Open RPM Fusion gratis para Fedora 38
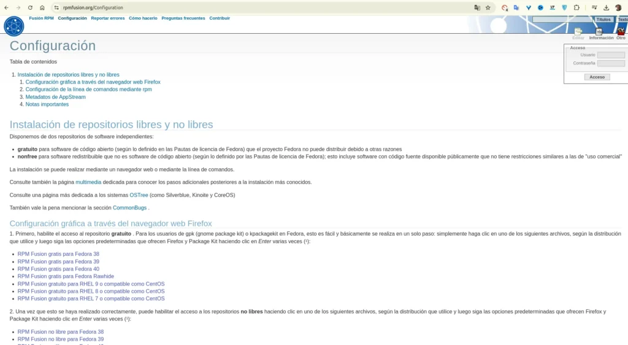628x345 pixels. (58, 254)
